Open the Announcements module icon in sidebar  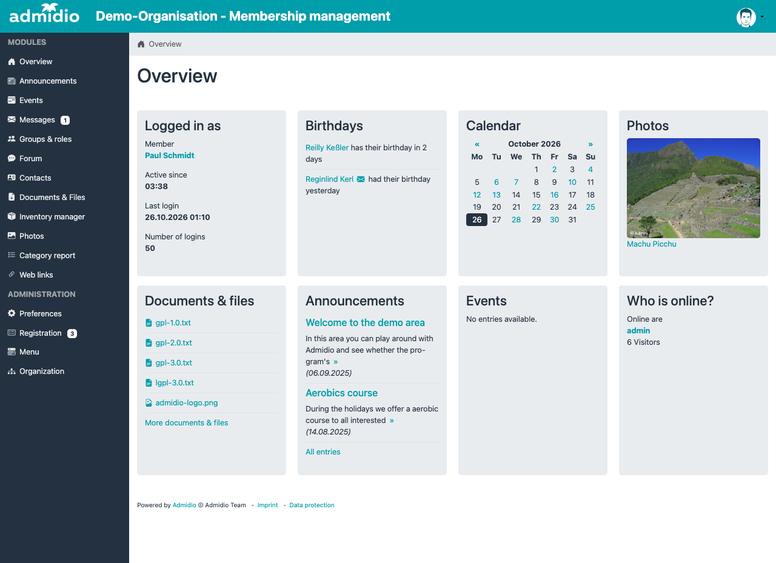click(x=12, y=81)
